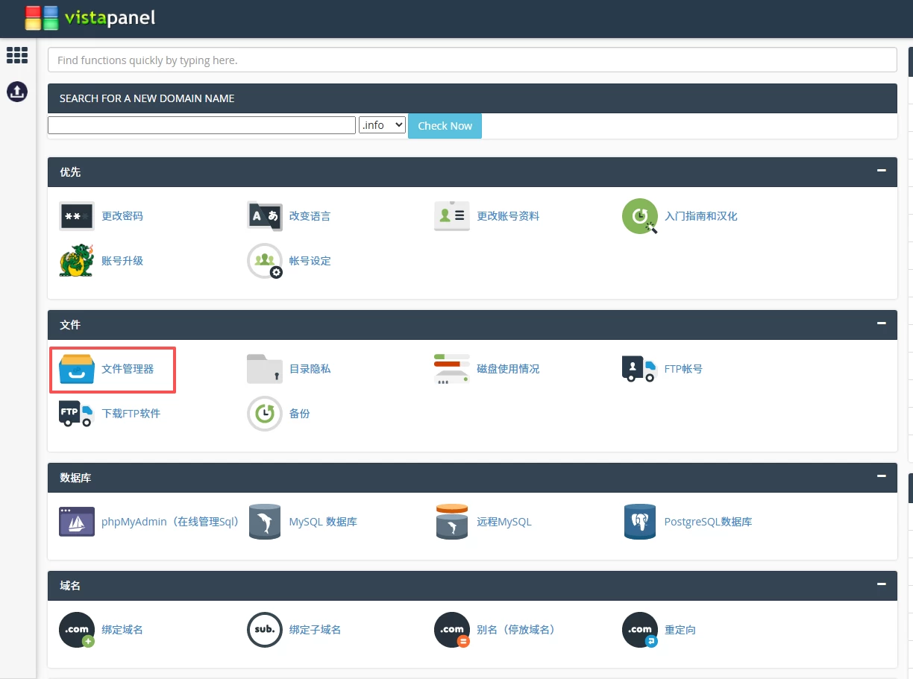Click the 更改密码 password icon
913x679 pixels.
click(77, 216)
